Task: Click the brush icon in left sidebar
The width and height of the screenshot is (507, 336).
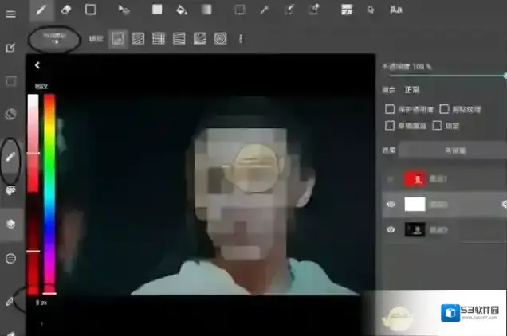Action: point(11,157)
